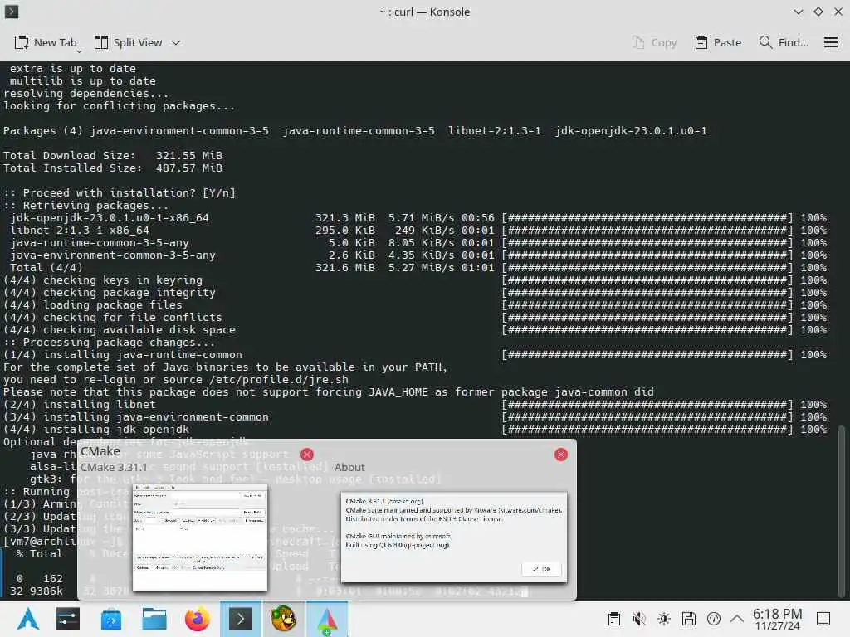
Task: Click the CMake taskbar icon
Action: point(327,619)
